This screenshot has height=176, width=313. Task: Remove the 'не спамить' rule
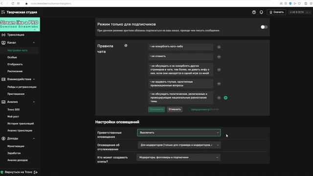(219, 57)
